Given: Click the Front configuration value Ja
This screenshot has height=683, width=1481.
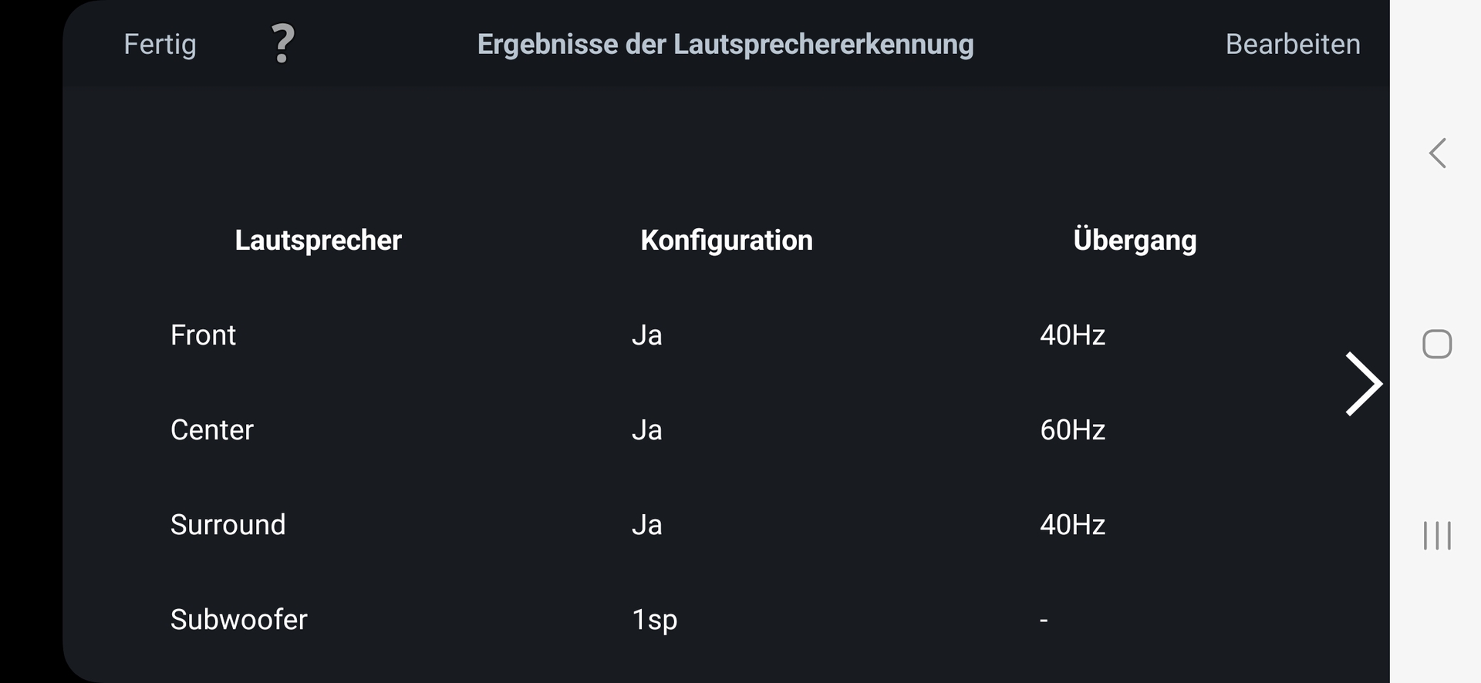Looking at the screenshot, I should [646, 335].
